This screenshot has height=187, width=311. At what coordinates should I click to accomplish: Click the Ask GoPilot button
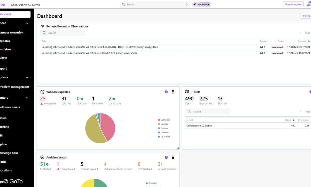201,4
